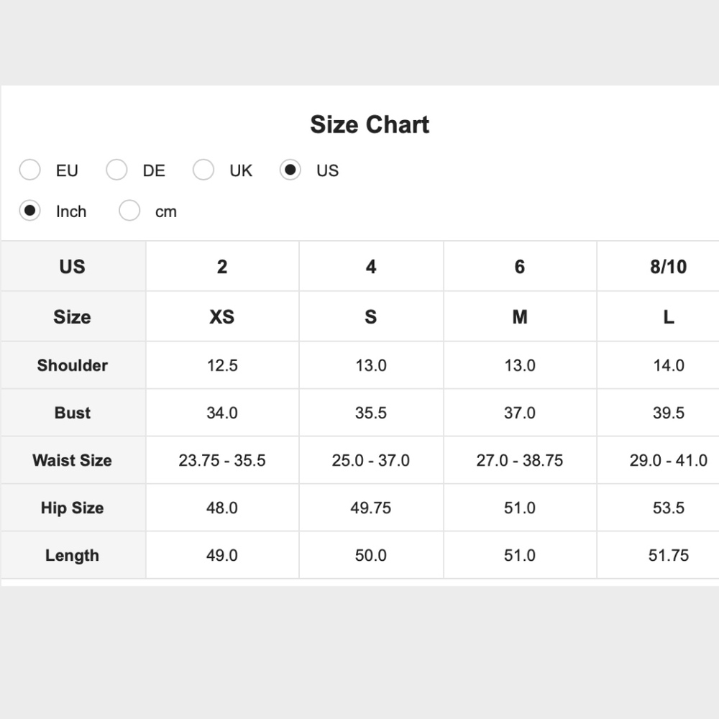Click the shoulder value 12.5
Screen dimensions: 719x719
[x=222, y=365]
